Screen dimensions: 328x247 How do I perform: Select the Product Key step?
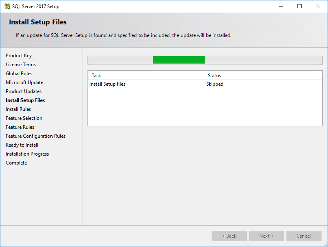click(19, 56)
